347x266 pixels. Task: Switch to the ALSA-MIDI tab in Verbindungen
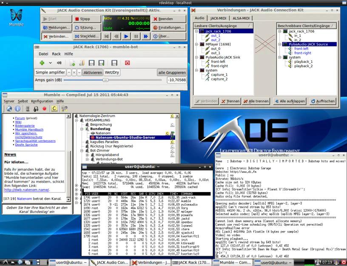pos(241,18)
